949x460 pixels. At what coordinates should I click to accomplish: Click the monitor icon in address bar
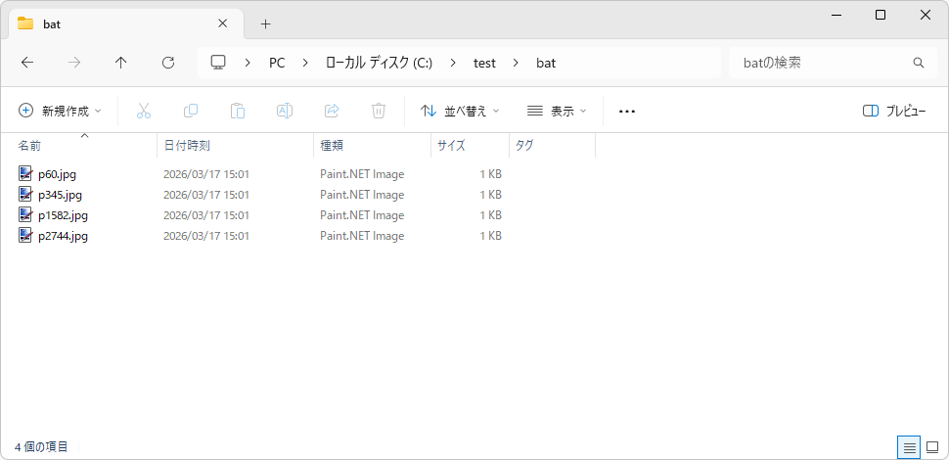point(218,63)
